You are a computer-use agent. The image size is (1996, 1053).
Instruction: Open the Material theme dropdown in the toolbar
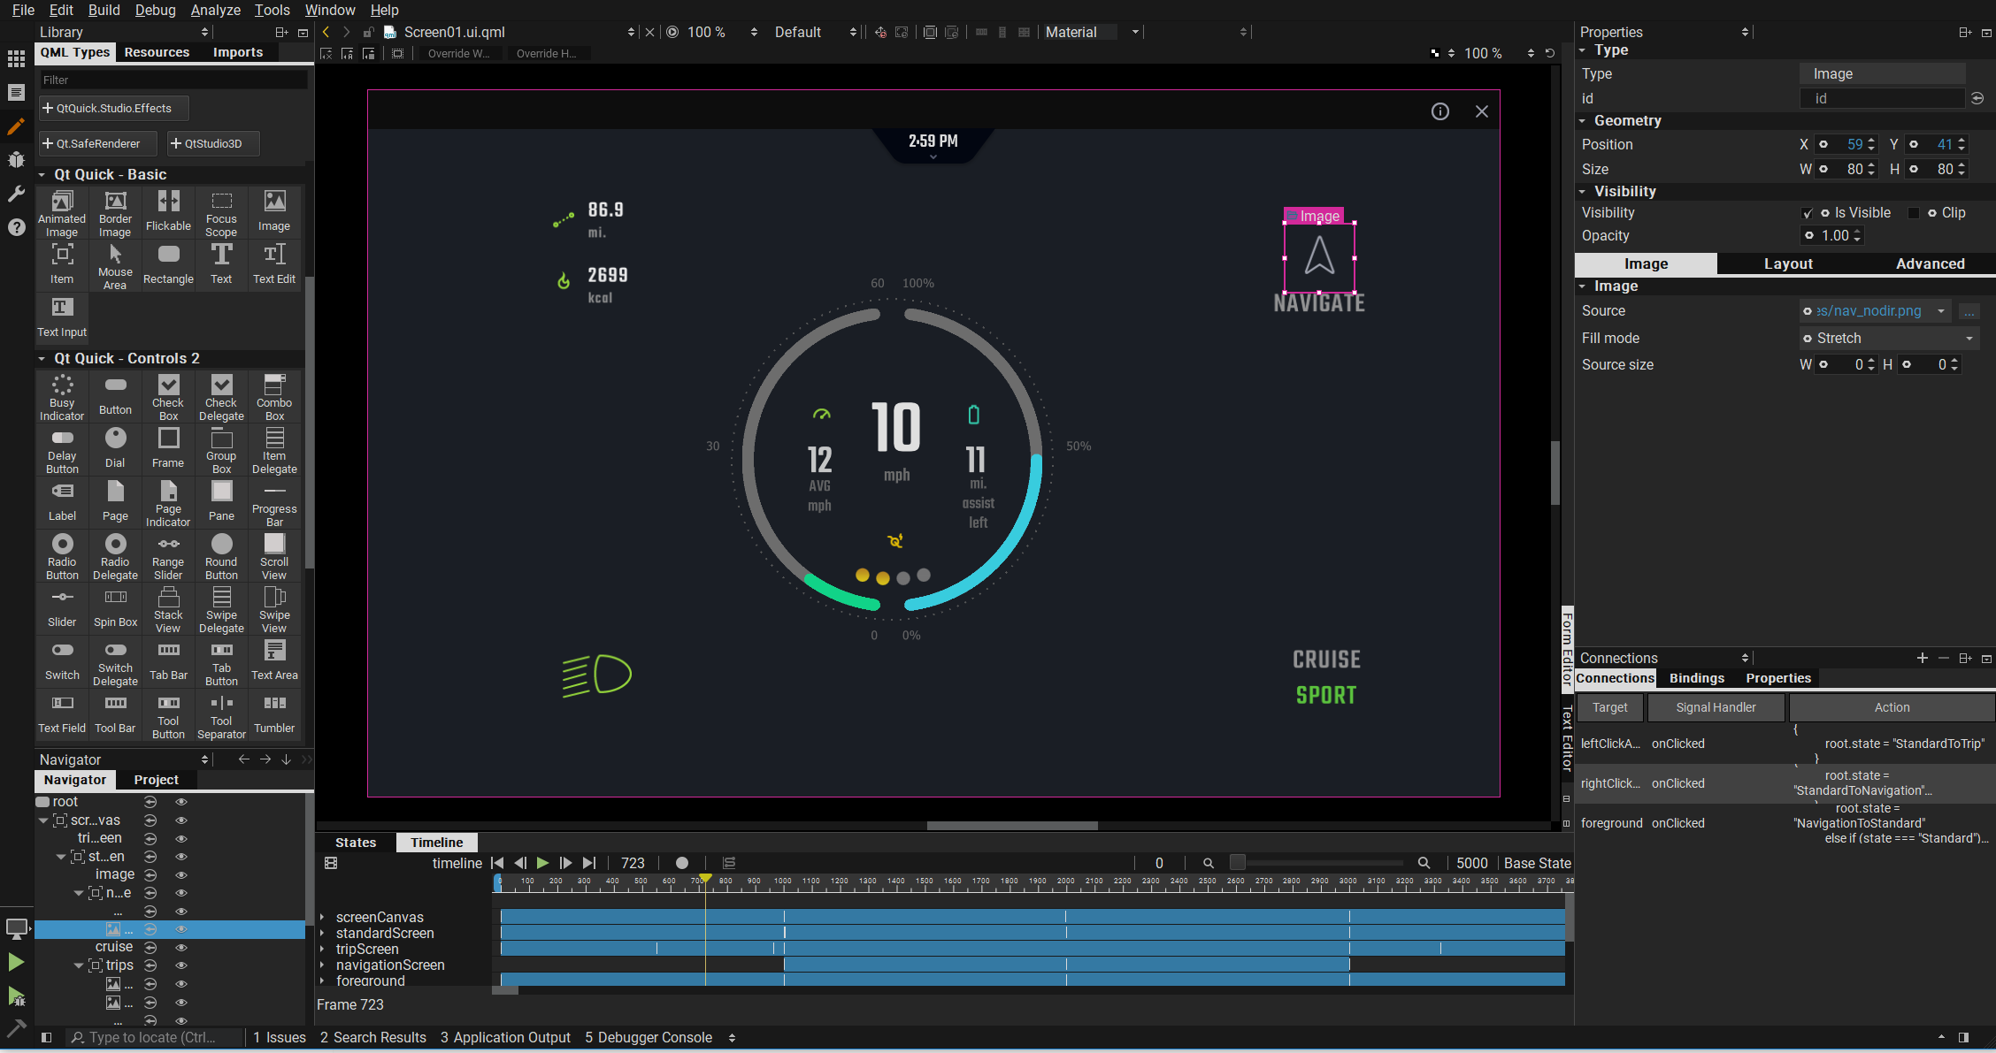pos(1133,32)
